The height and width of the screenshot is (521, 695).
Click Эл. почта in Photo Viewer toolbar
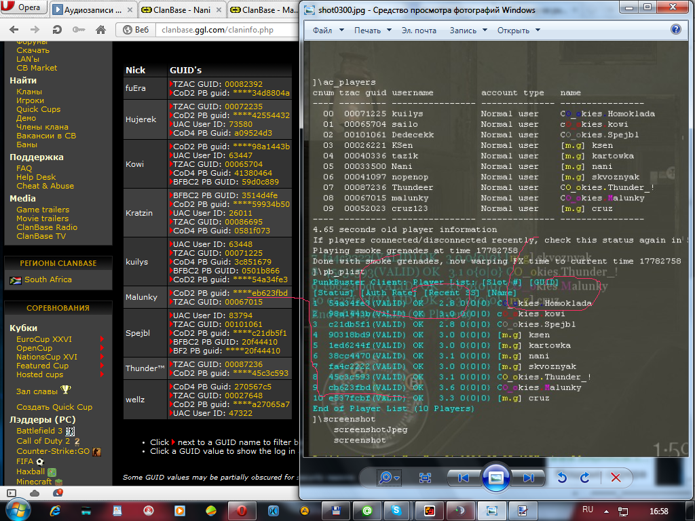pos(419,30)
